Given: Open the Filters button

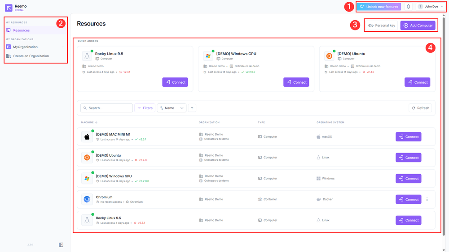Looking at the screenshot, I should [x=145, y=108].
